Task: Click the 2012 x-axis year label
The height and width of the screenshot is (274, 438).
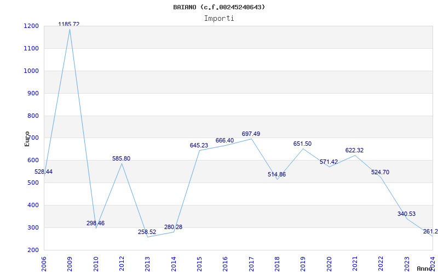Action: [x=122, y=264]
